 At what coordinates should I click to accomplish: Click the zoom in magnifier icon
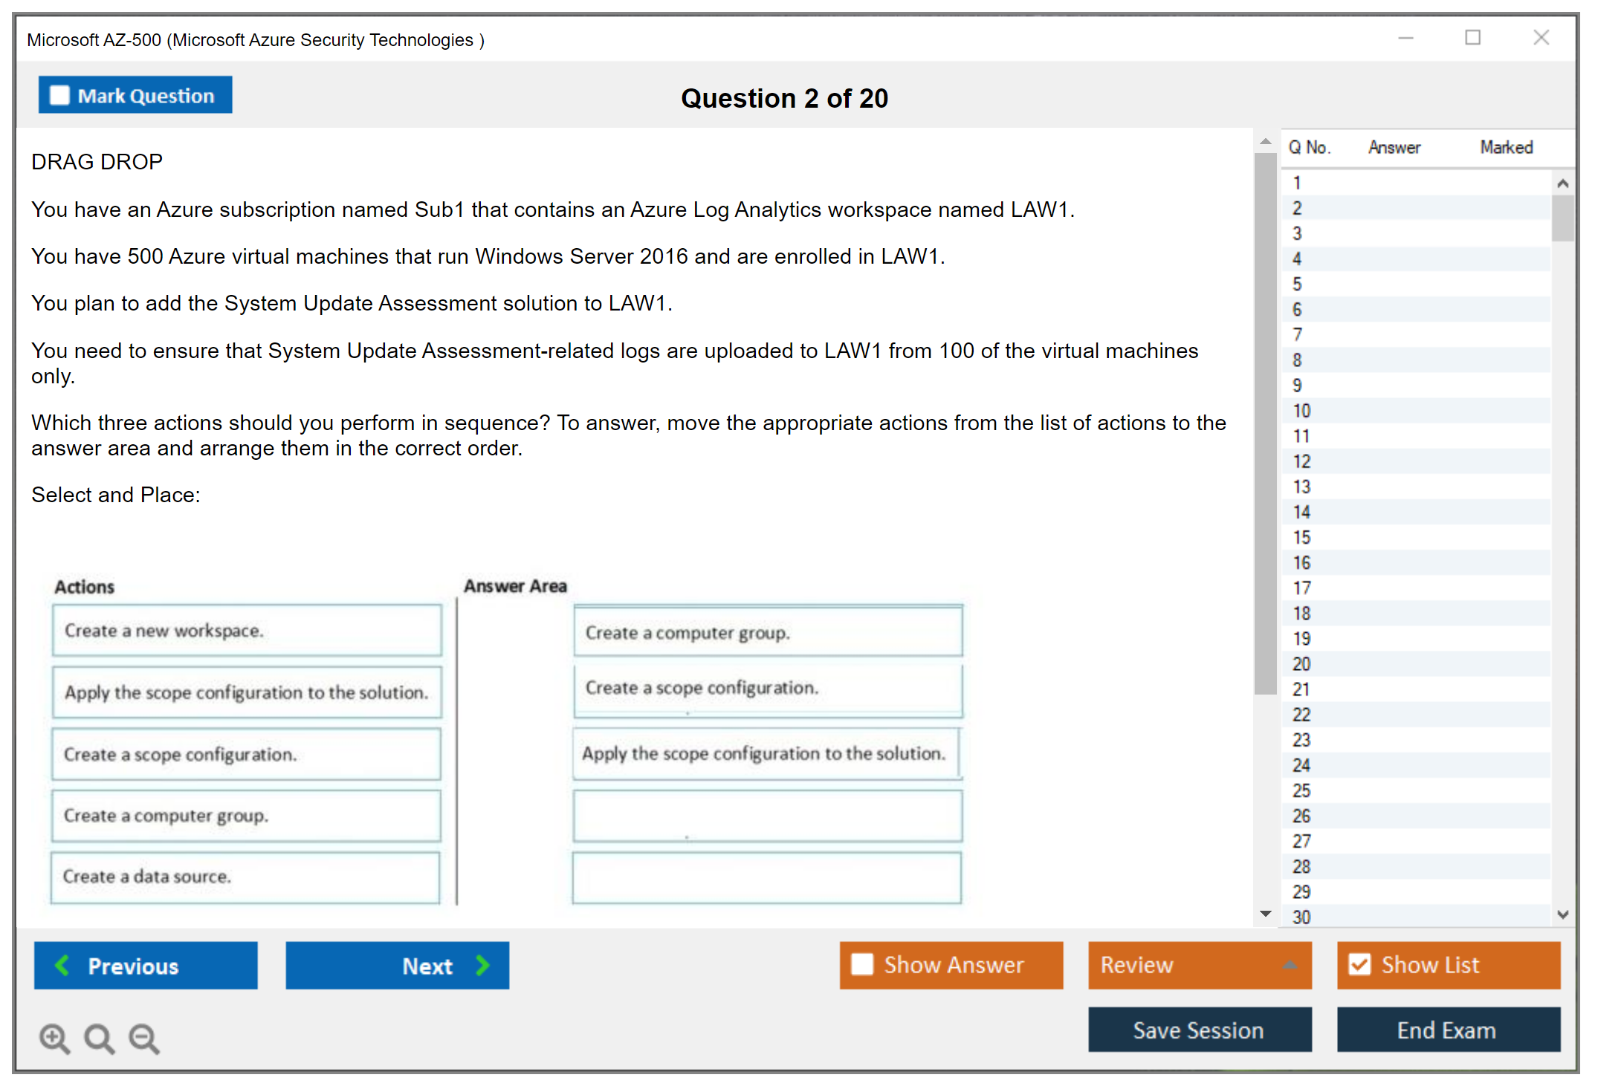(54, 1038)
